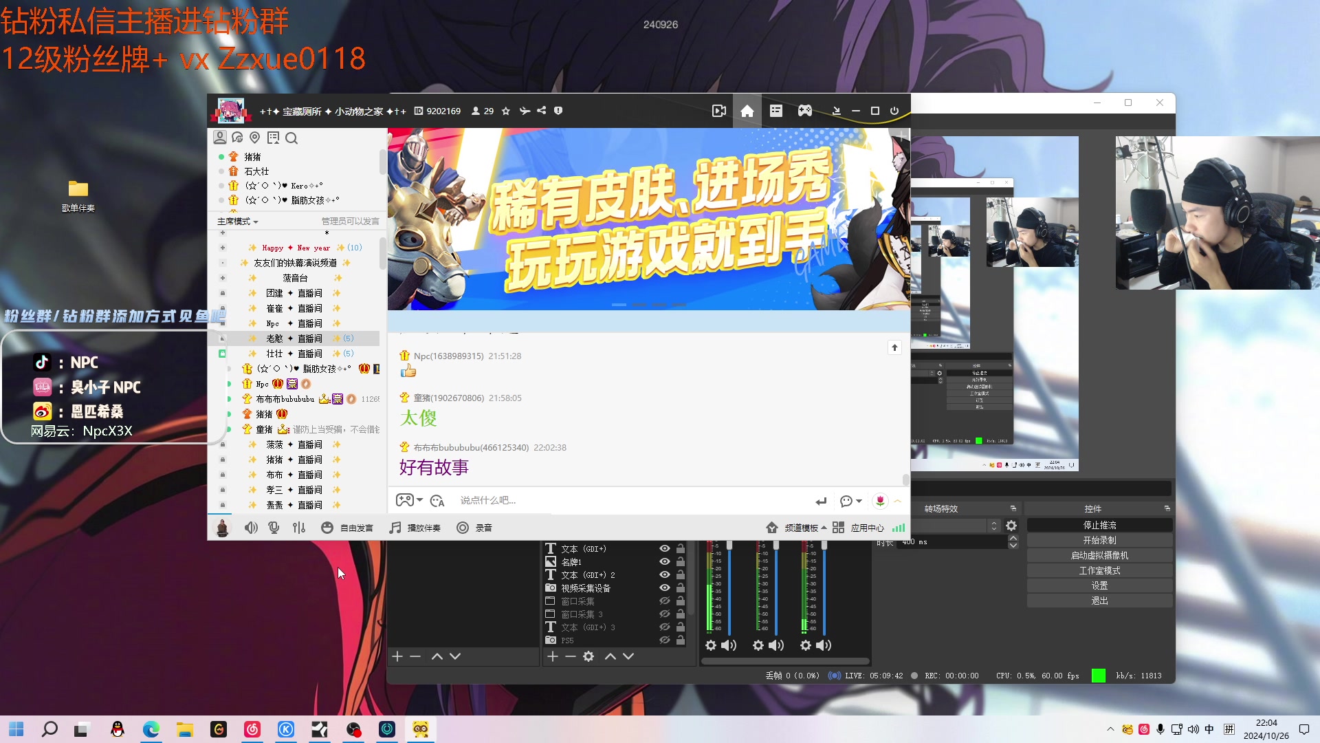Open the video live icon in YY header
This screenshot has height=743, width=1320.
pyautogui.click(x=719, y=111)
